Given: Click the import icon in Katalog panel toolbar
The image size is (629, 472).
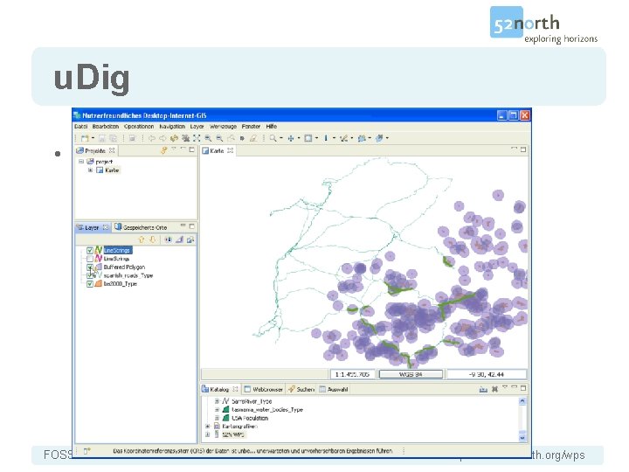Looking at the screenshot, I should click(483, 389).
